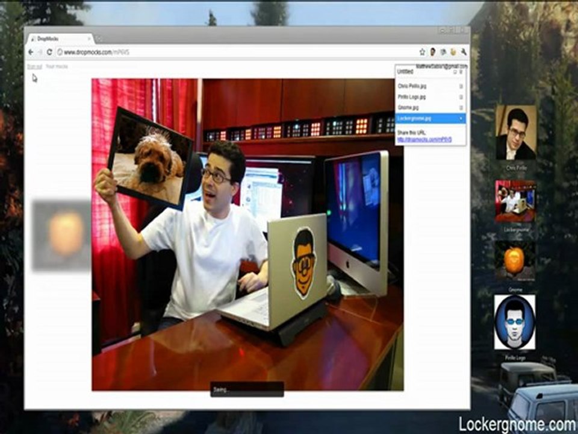Open the Your mocks link

pyautogui.click(x=57, y=66)
